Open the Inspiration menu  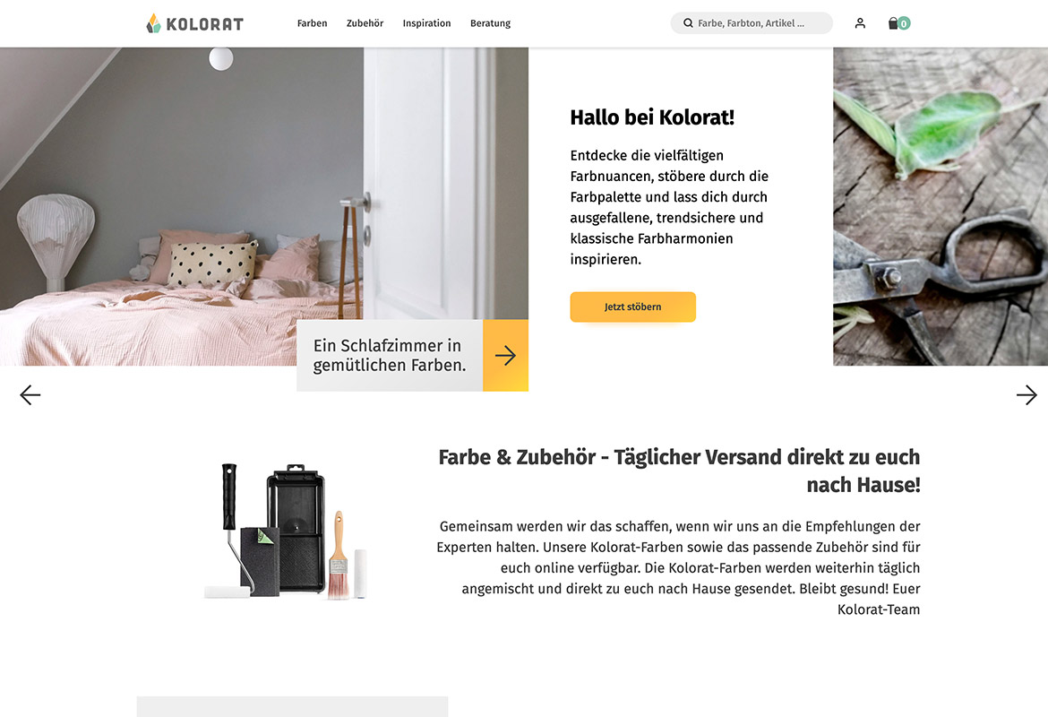tap(426, 23)
